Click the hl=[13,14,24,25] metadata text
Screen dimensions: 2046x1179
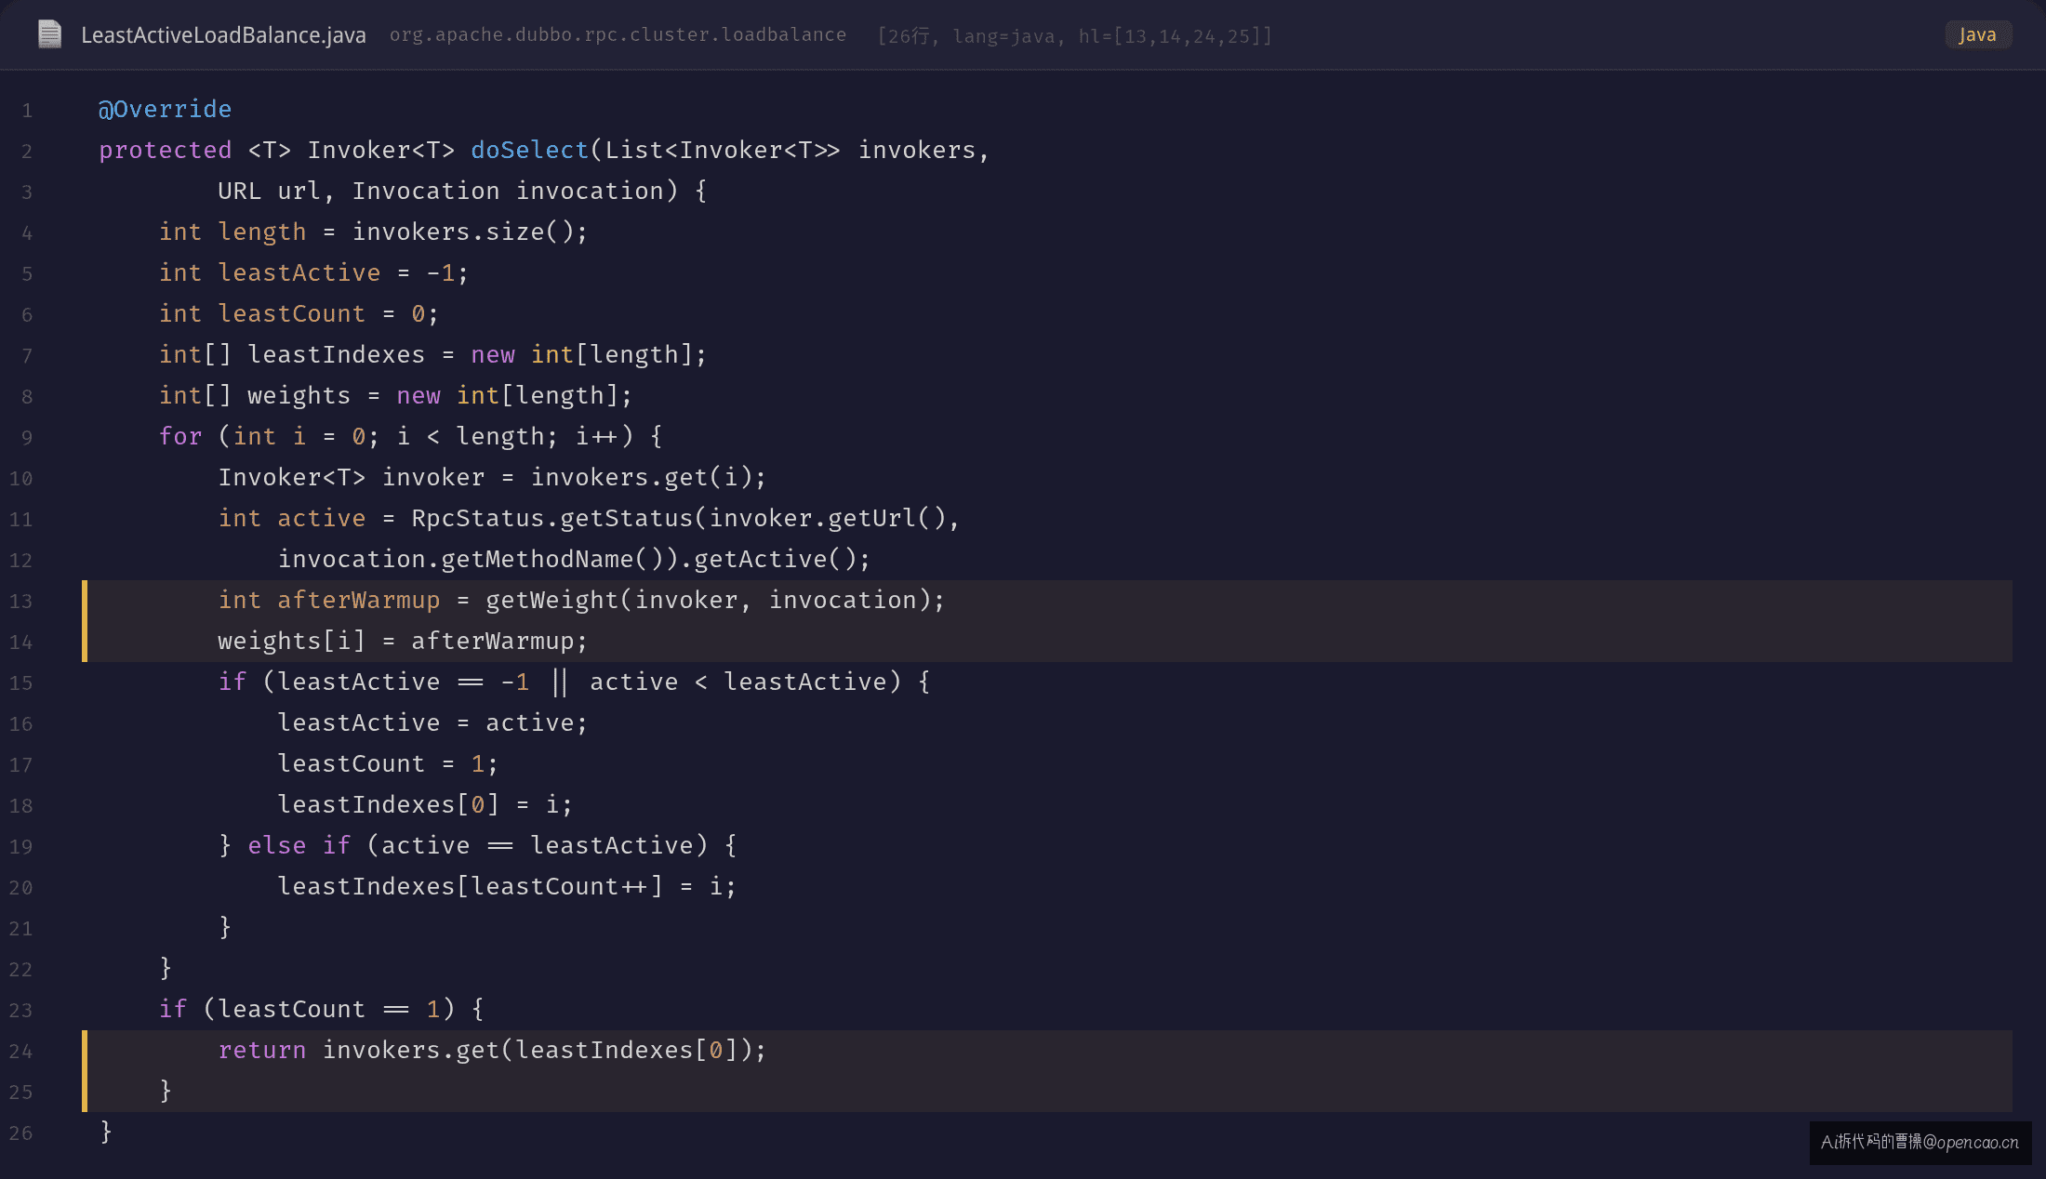[1174, 36]
